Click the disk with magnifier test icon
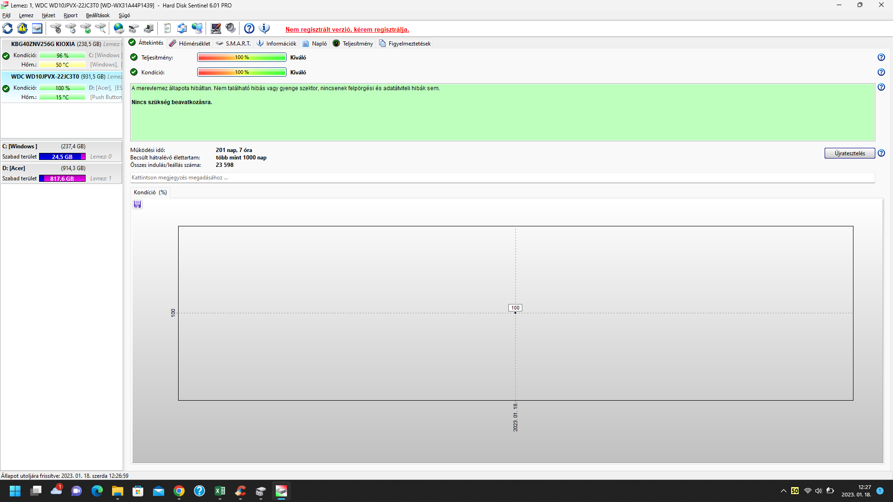 100,28
